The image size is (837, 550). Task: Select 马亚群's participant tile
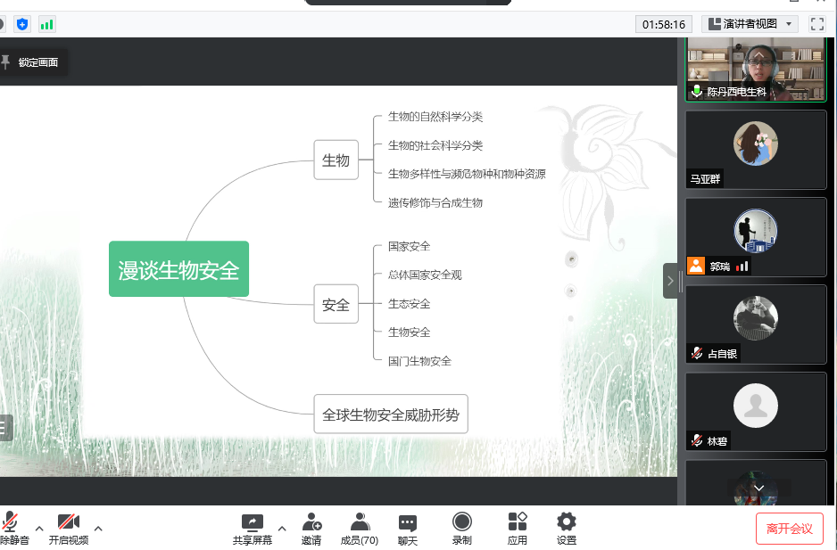[x=756, y=148]
